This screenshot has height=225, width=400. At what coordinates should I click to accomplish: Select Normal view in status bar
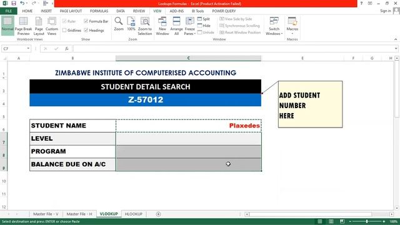(319, 221)
